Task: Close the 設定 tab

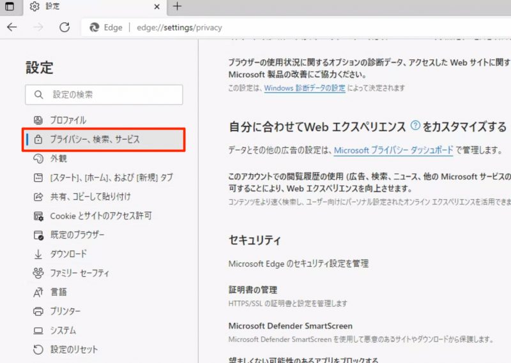Action: 156,6
